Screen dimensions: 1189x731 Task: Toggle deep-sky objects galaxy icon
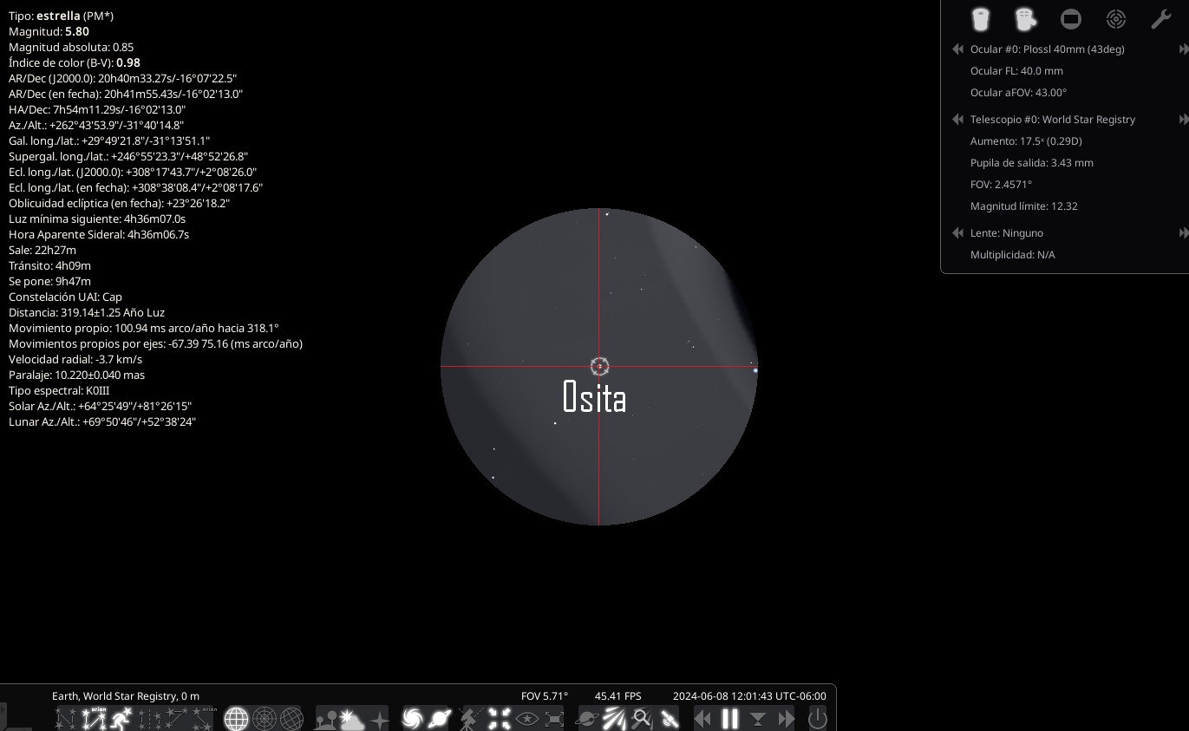click(x=413, y=718)
